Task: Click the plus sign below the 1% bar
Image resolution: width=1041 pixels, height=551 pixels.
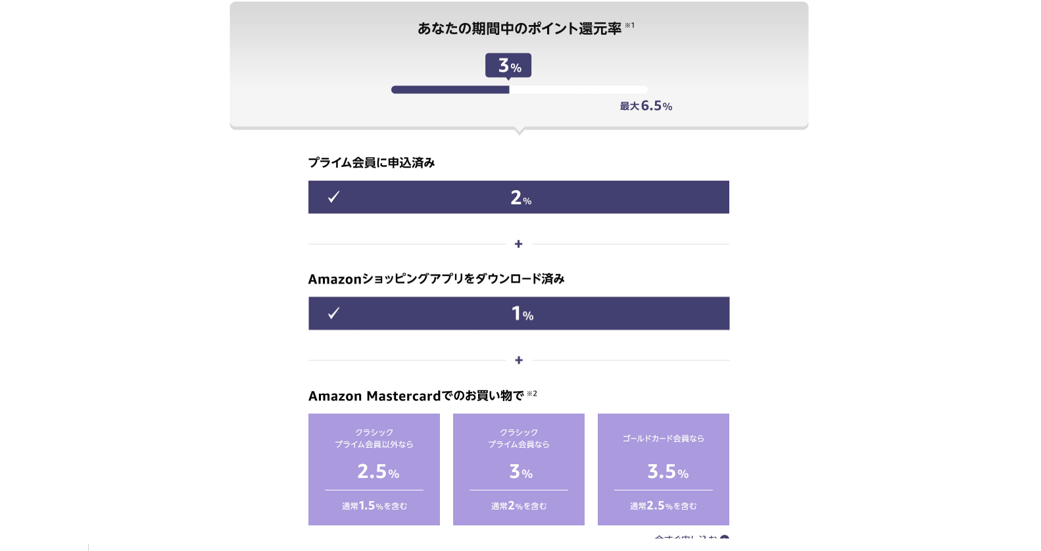Action: pyautogui.click(x=519, y=360)
